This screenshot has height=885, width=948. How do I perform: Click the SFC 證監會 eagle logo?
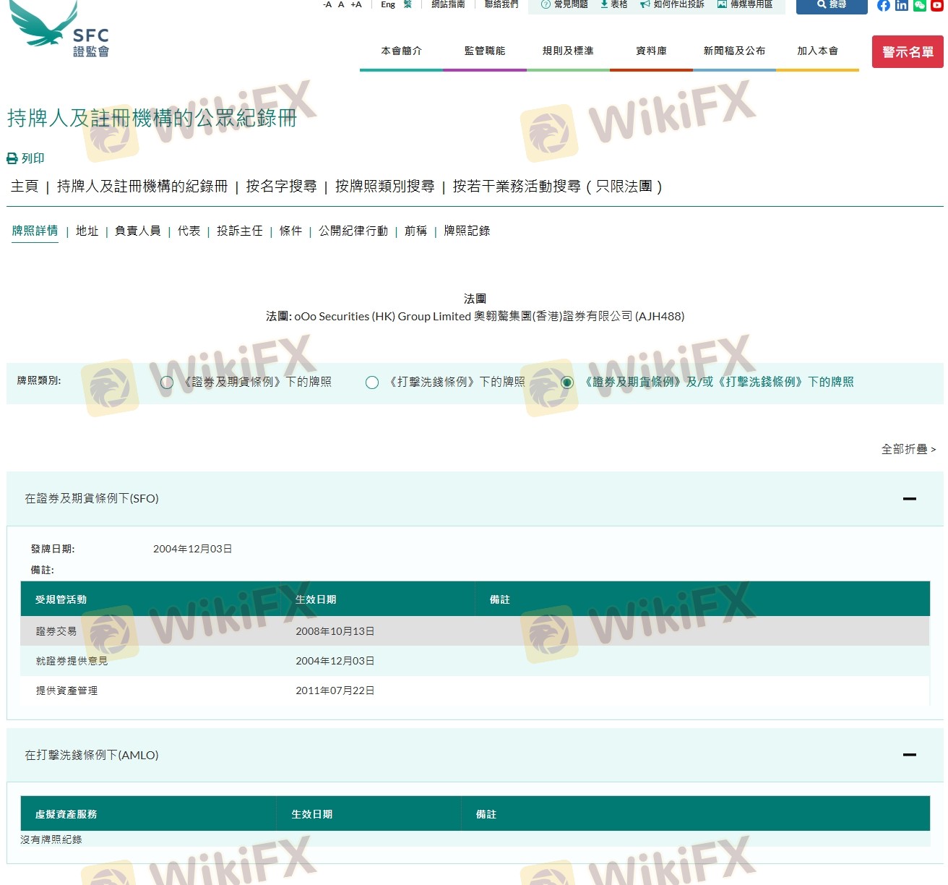tap(59, 30)
